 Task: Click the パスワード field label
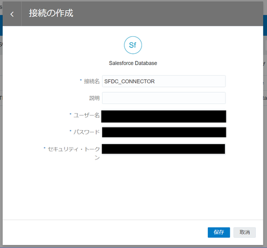coord(87,132)
